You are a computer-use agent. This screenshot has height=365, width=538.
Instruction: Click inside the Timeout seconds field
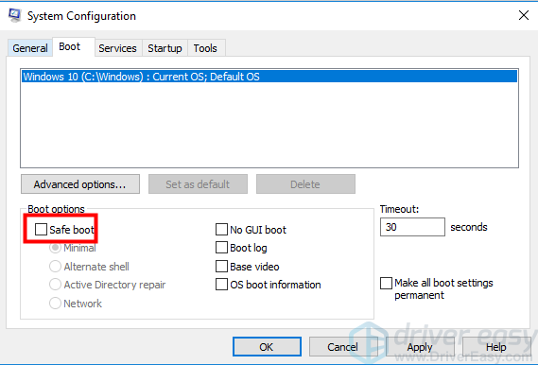[412, 227]
